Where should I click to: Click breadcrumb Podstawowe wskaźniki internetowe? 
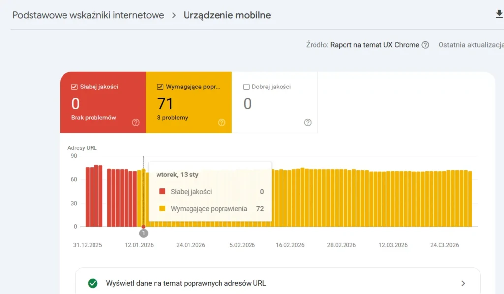click(88, 15)
